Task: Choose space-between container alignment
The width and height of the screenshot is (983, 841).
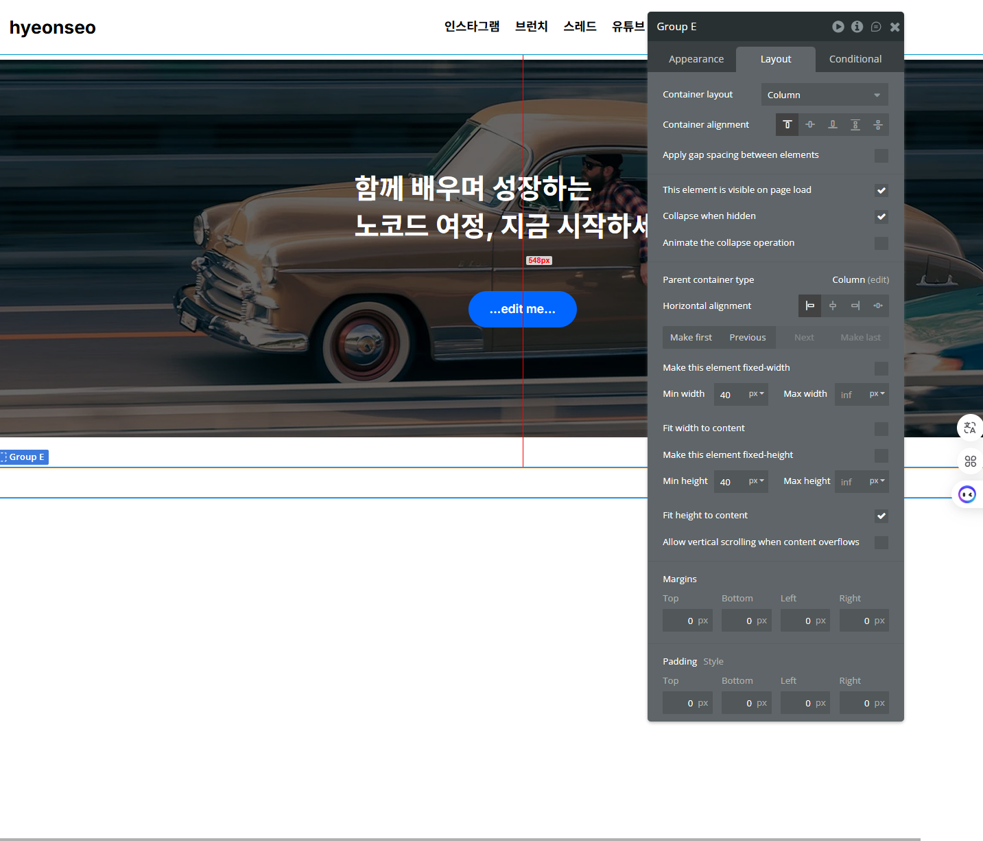Action: click(x=855, y=125)
